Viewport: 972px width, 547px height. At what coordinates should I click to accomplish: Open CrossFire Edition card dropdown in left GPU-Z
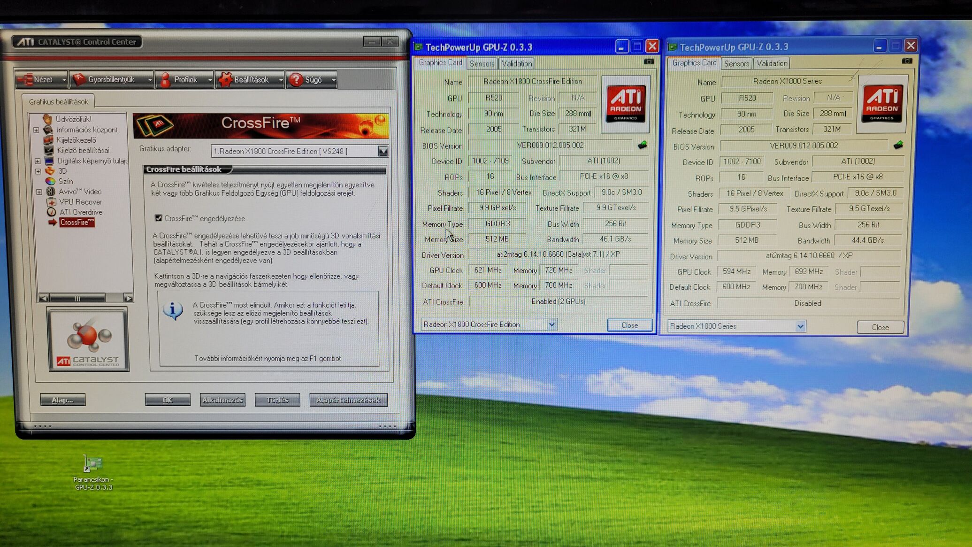click(551, 324)
